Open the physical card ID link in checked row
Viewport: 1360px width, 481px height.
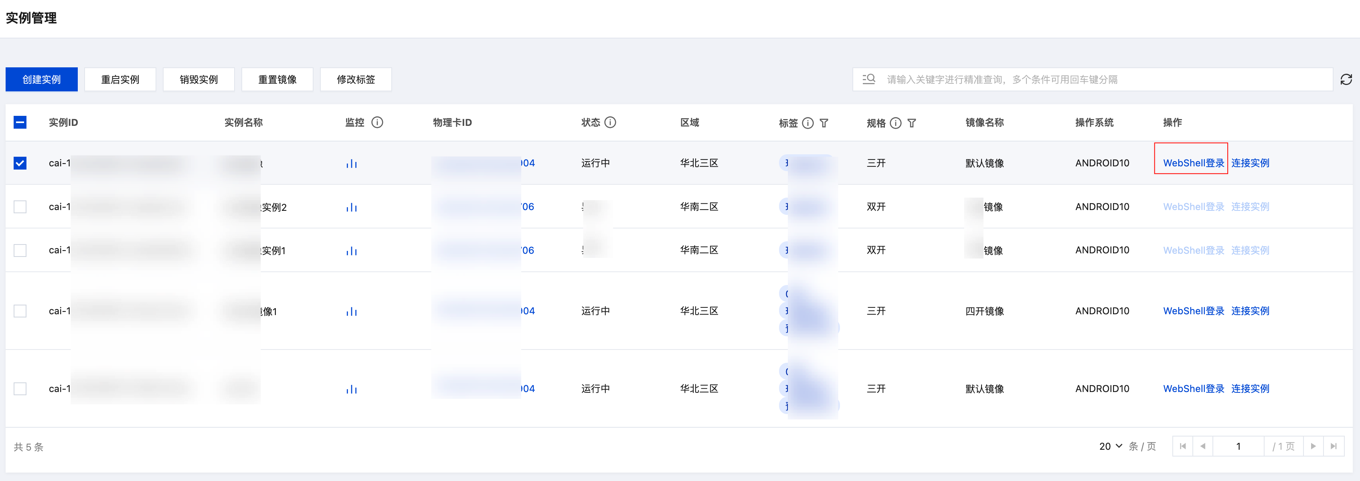pyautogui.click(x=484, y=163)
